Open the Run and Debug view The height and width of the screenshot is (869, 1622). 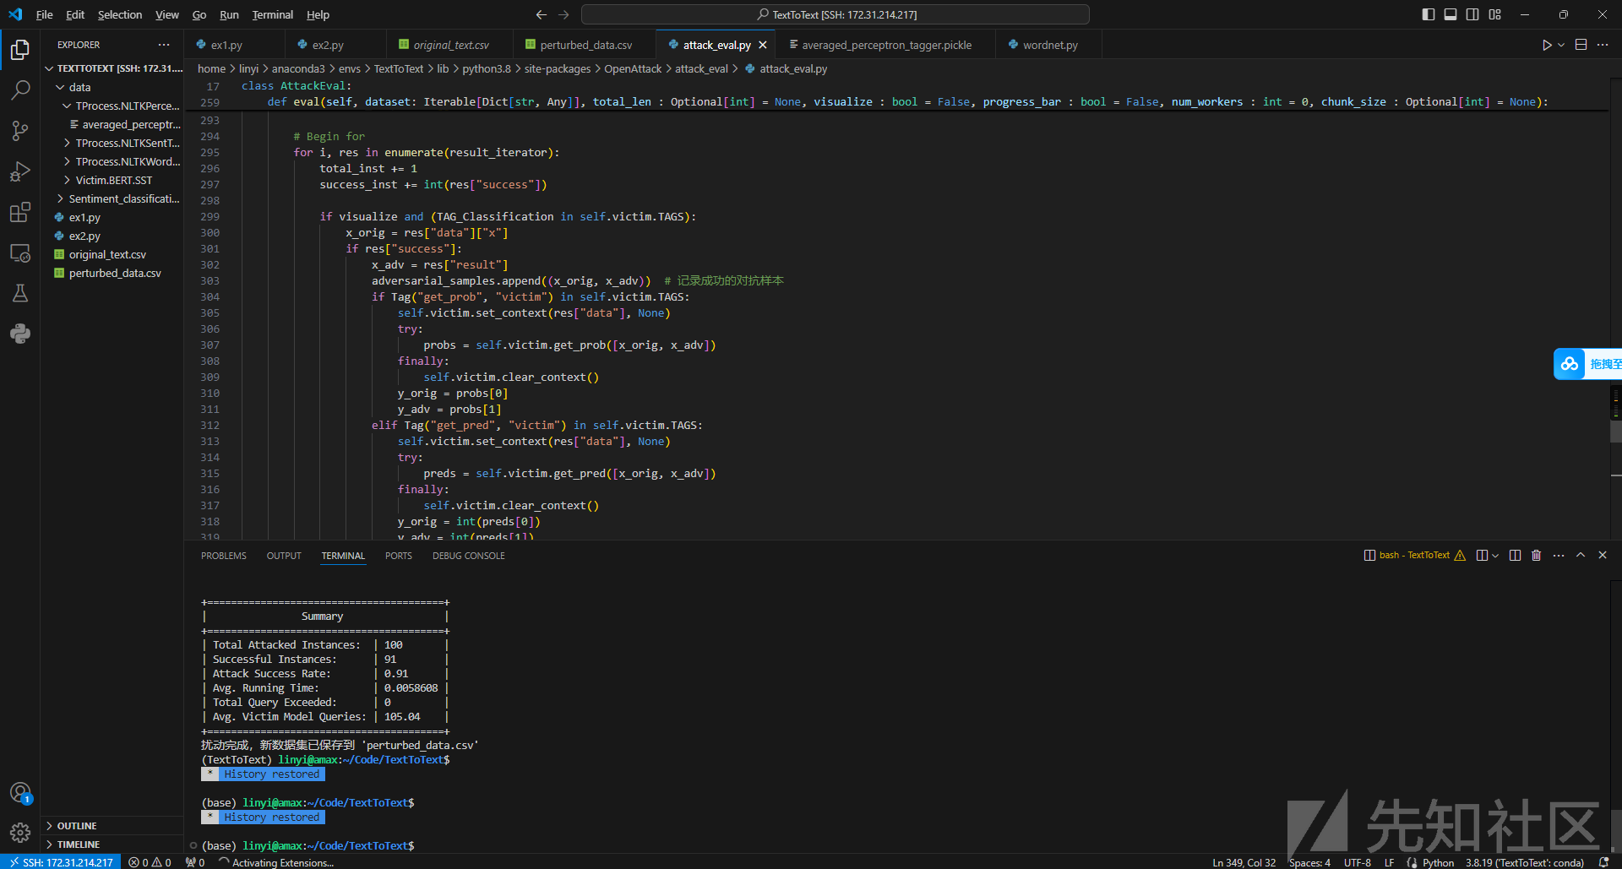point(20,171)
